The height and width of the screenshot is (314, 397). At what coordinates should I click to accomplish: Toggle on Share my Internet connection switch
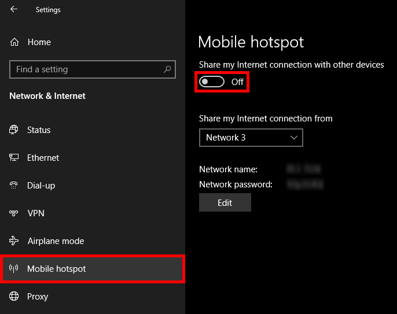(x=212, y=82)
